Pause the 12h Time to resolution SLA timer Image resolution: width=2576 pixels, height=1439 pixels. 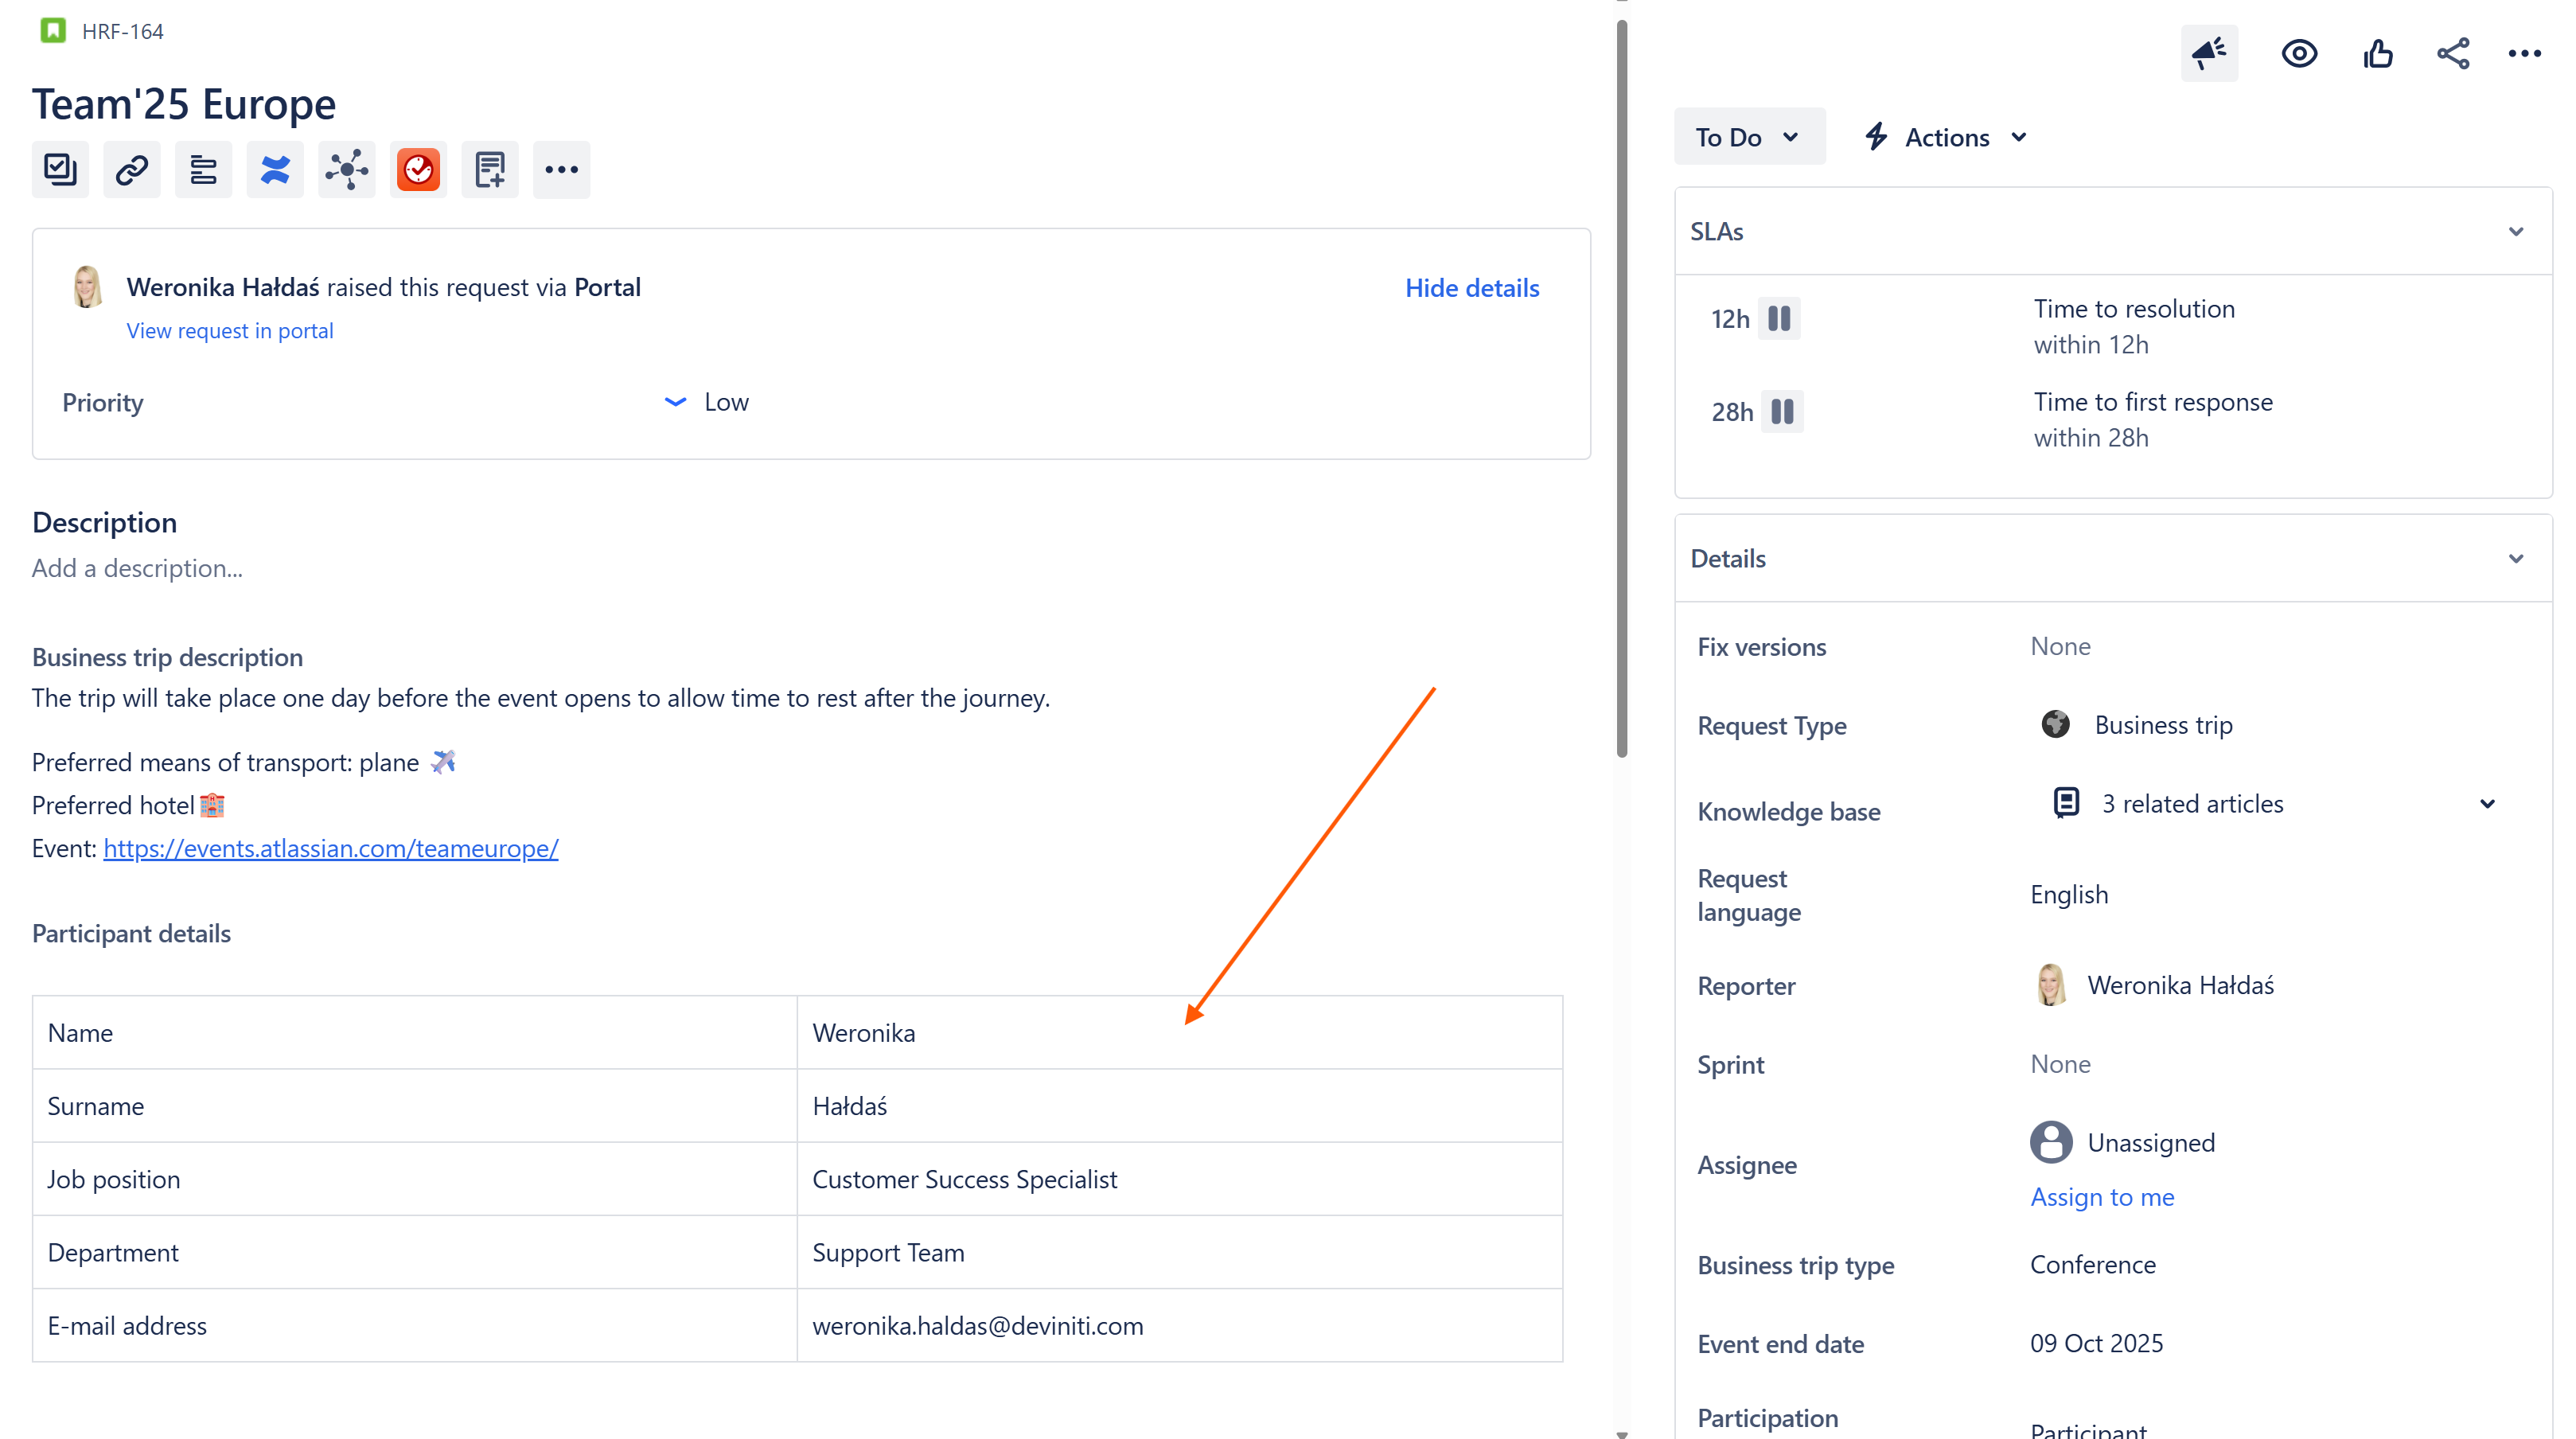[1780, 318]
